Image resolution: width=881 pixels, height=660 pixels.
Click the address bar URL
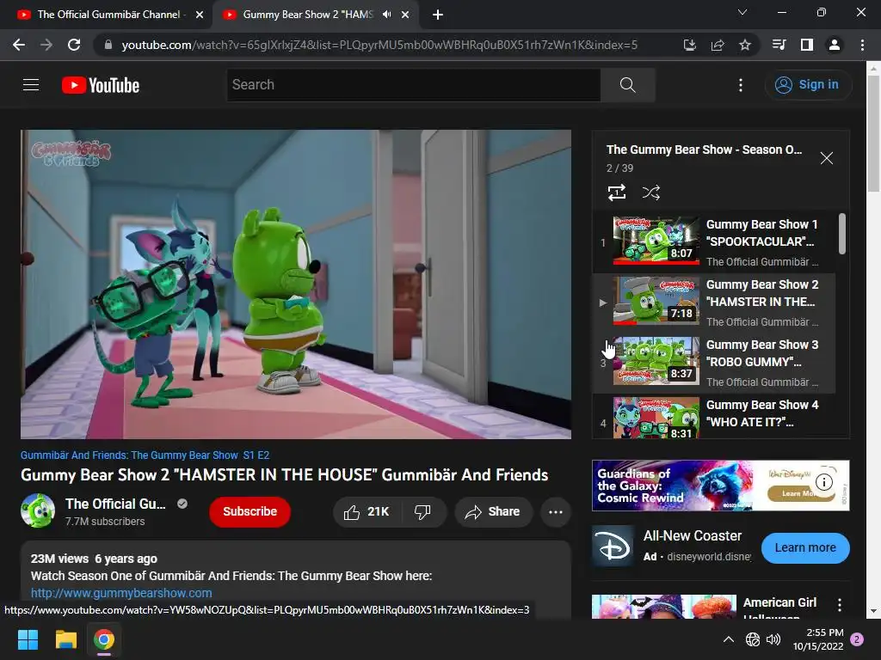point(379,45)
